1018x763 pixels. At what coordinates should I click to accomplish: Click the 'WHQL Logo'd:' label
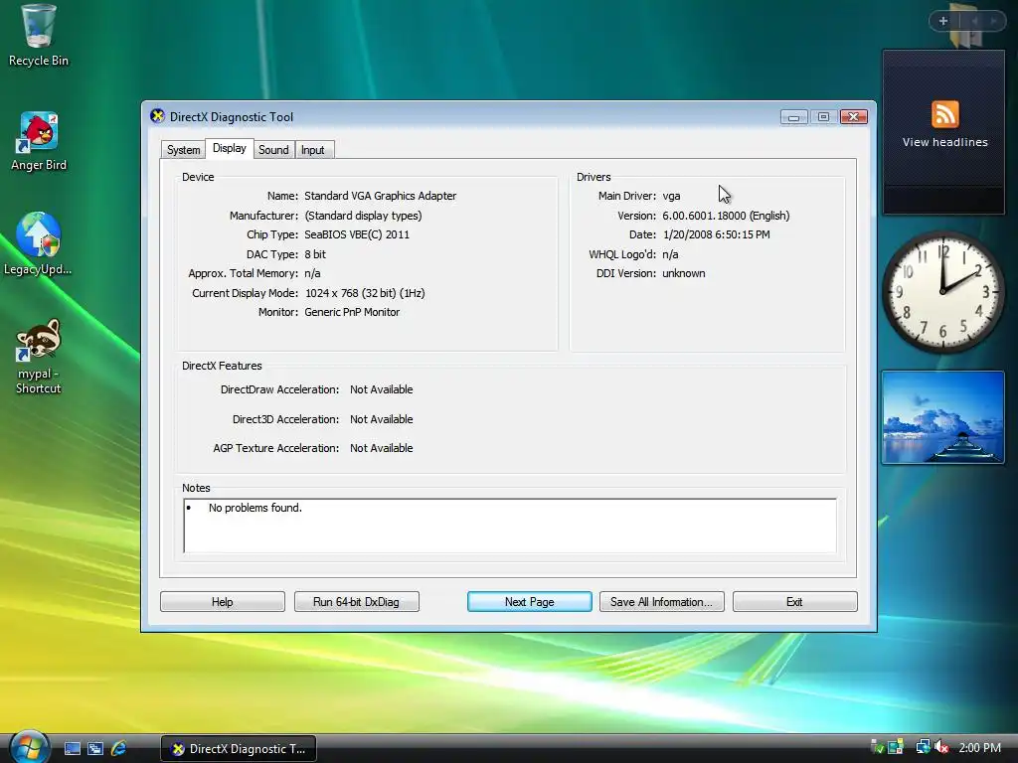(622, 254)
